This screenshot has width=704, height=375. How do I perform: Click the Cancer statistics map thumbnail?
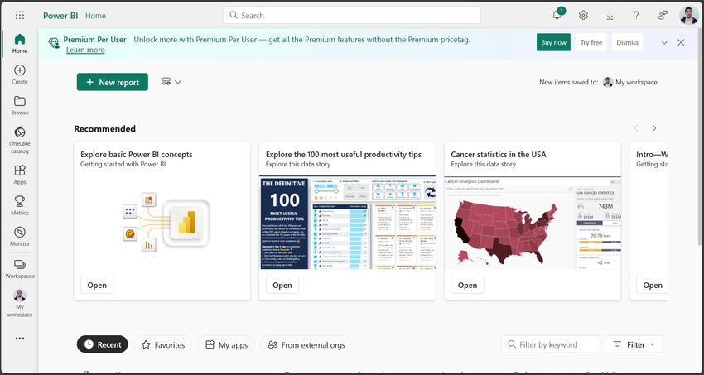coord(533,223)
